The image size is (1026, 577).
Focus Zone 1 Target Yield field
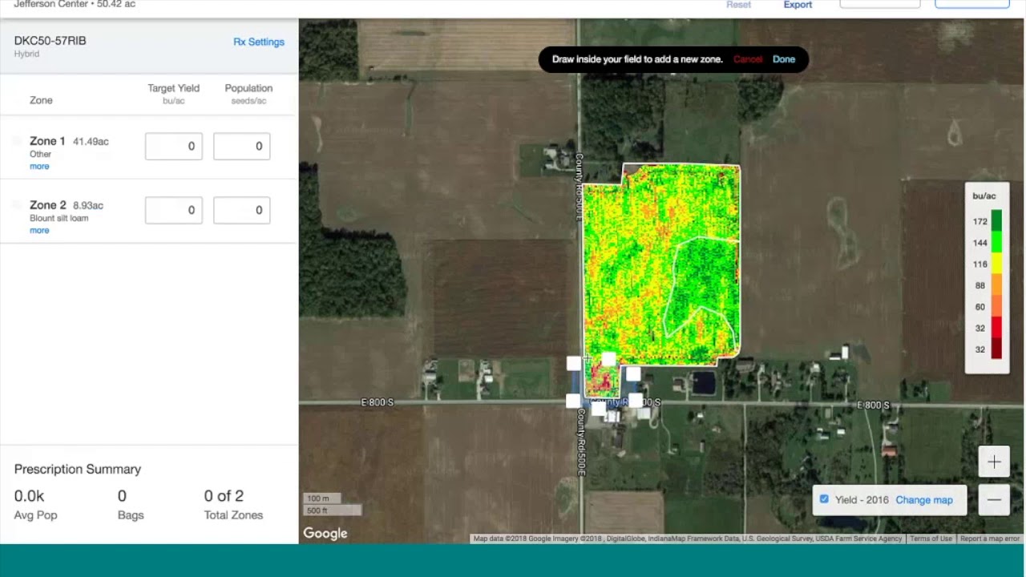(174, 146)
